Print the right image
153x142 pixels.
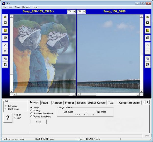point(147,38)
